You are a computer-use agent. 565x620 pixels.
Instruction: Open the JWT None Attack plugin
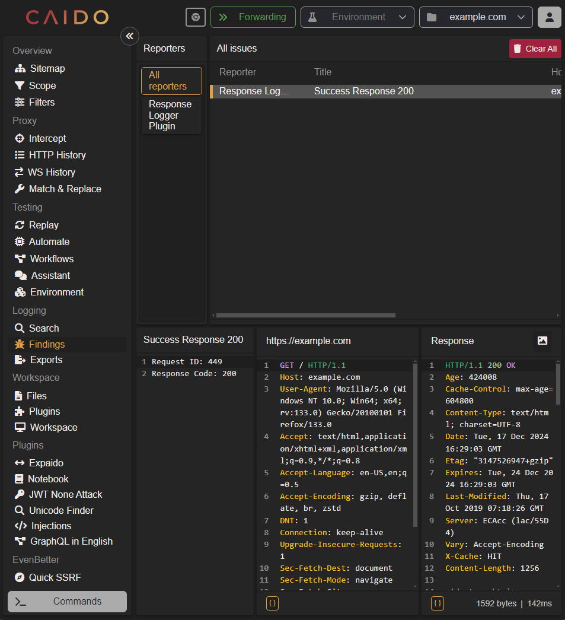point(65,494)
